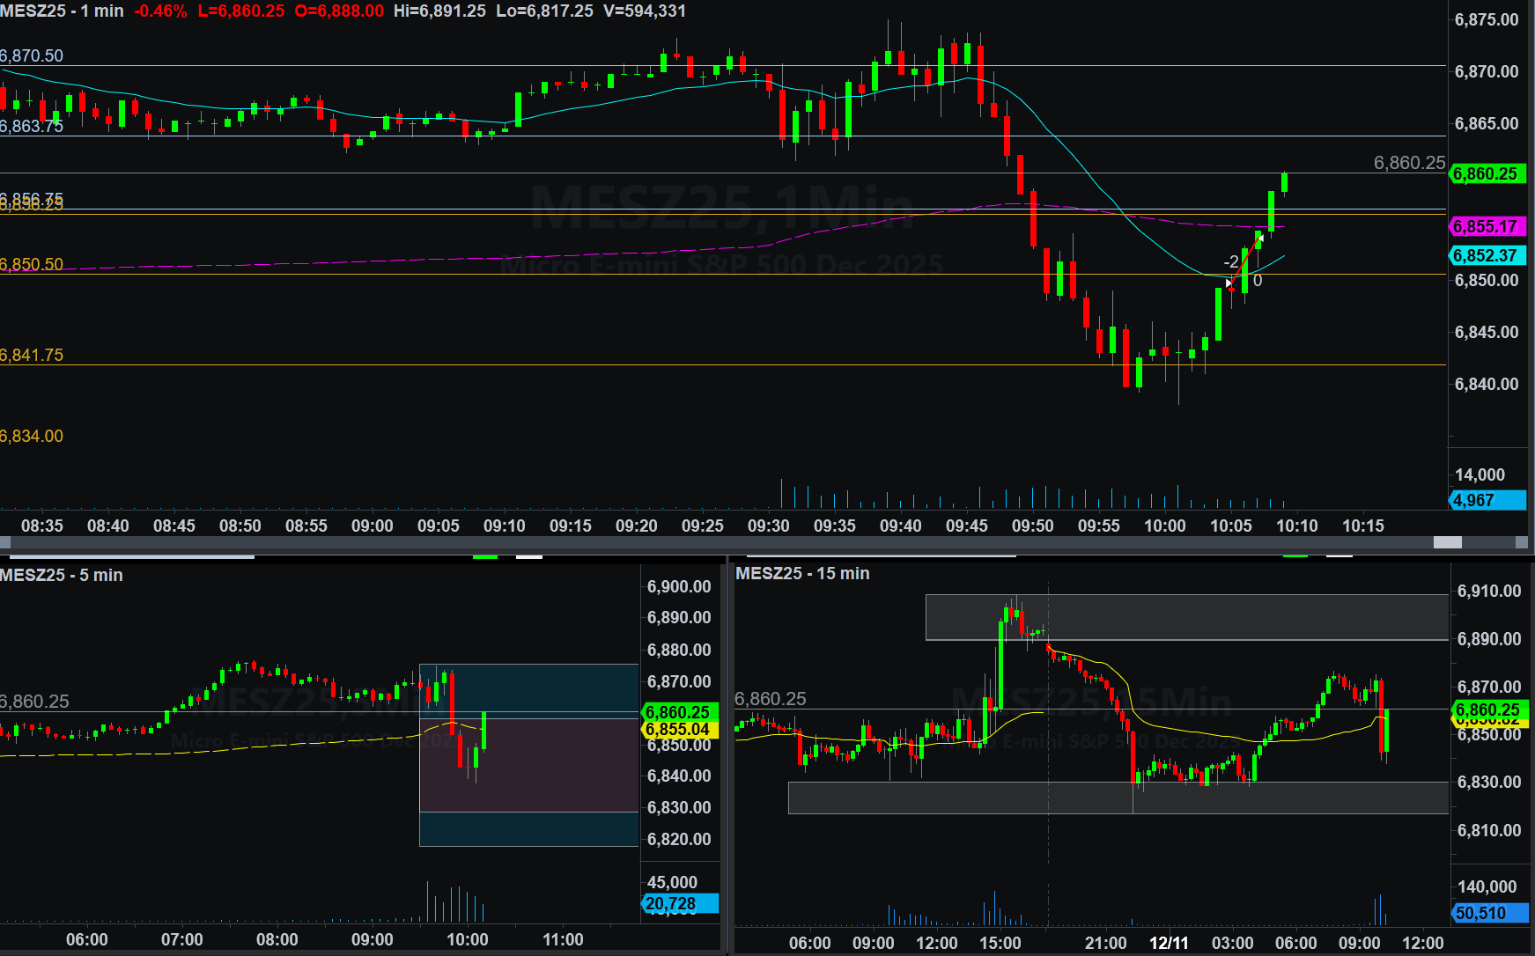
Task: Activate the MESZ25 - 15 min chart title
Action: [x=802, y=574]
